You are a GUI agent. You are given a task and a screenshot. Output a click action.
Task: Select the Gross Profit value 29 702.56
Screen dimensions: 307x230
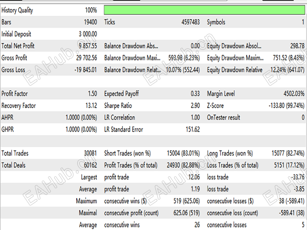click(x=86, y=58)
